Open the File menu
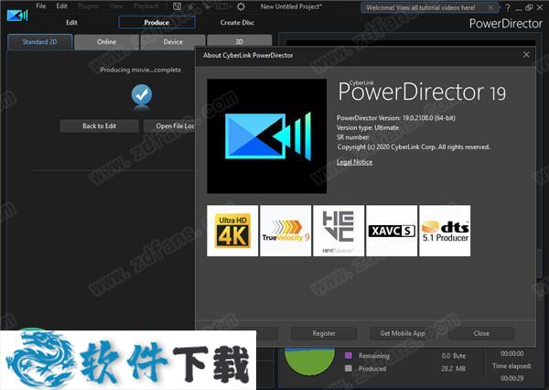Viewport: 549px width, 390px height. point(41,6)
